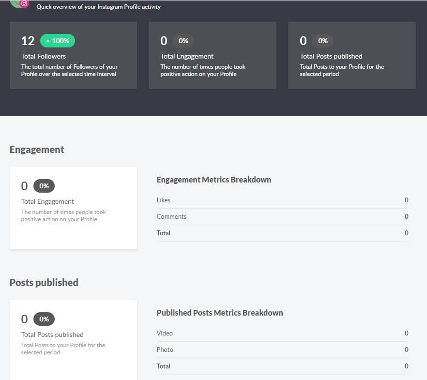
Task: Click the Engagement Metrics Breakdown heading
Action: tap(213, 180)
